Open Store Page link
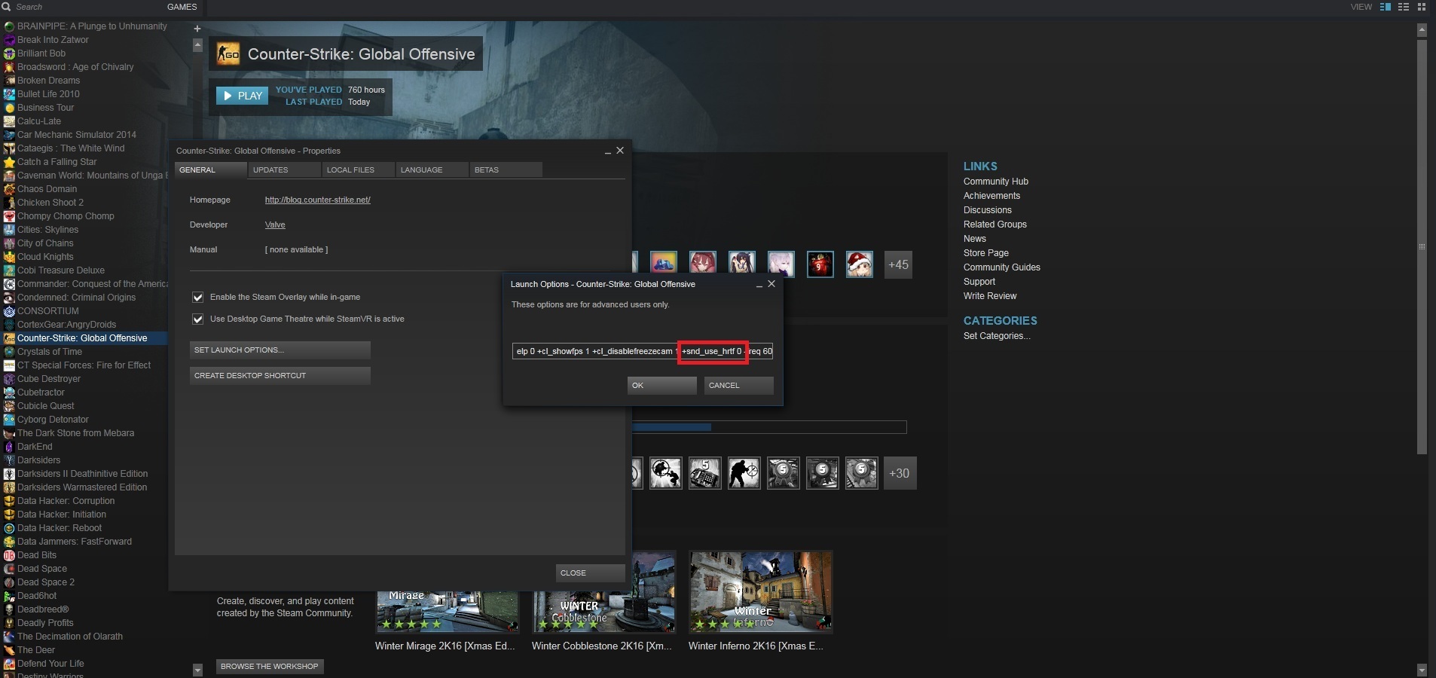The image size is (1436, 678). (985, 253)
